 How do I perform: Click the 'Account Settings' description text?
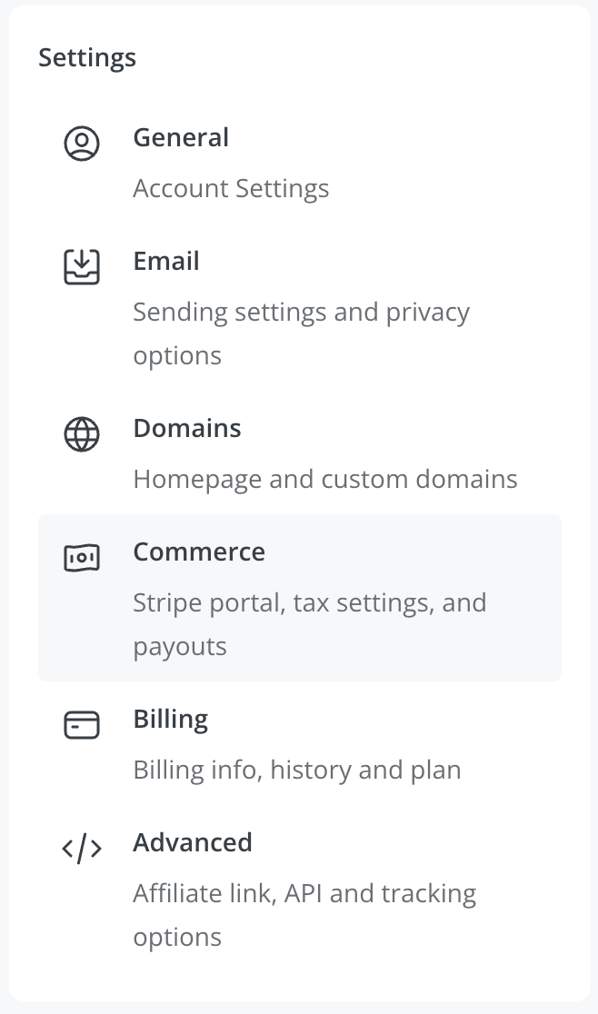pos(231,188)
